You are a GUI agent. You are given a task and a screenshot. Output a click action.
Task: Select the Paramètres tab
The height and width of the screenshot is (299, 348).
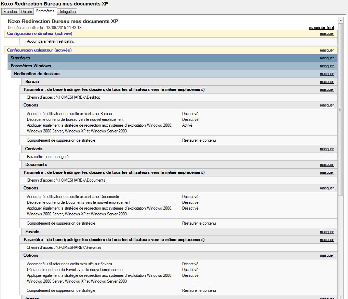coord(45,11)
